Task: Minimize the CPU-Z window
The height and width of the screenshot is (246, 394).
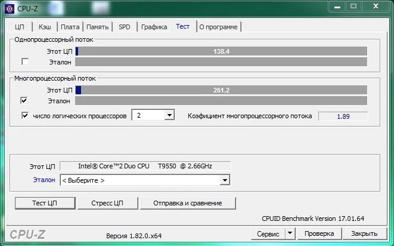Action: [337, 7]
